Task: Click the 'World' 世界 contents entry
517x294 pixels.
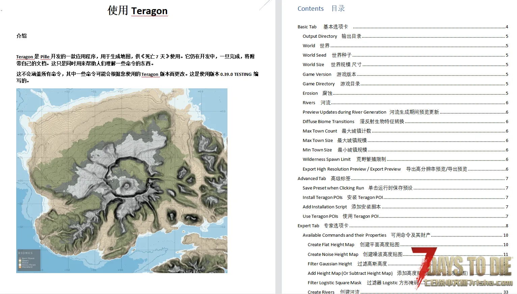Action: (x=405, y=46)
